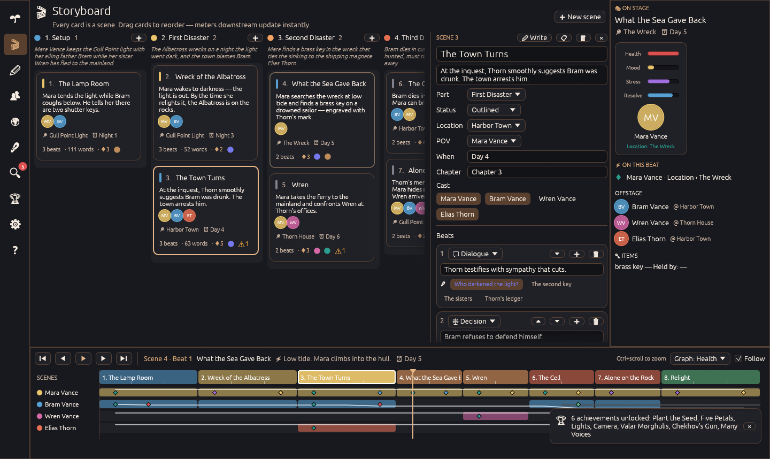770x459 pixels.
Task: Select Bram Vance in the Offstage list
Action: (650, 207)
